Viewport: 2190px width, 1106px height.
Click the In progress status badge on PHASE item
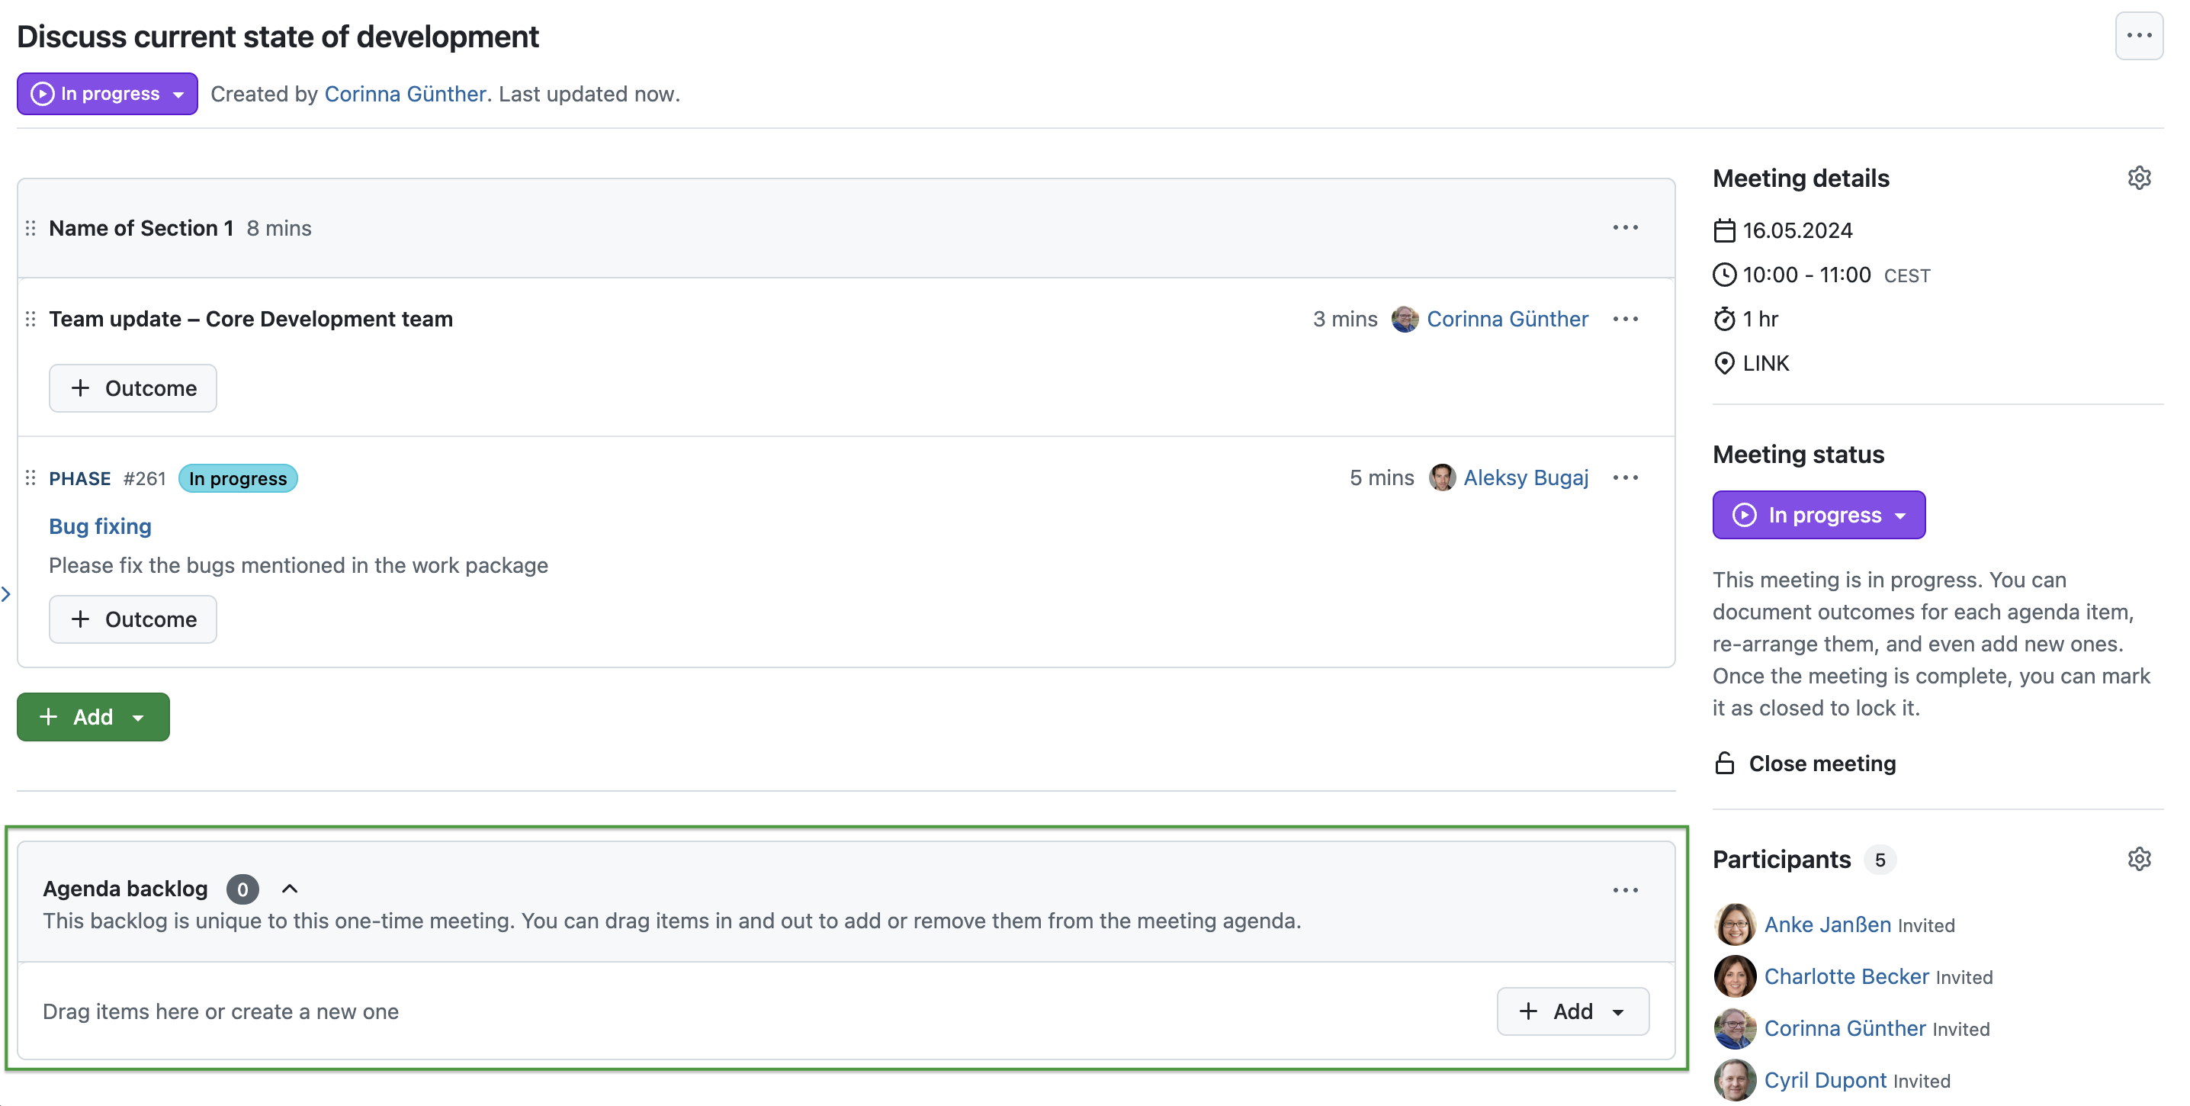(x=237, y=477)
